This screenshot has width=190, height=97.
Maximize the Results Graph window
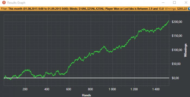coord(175,2)
